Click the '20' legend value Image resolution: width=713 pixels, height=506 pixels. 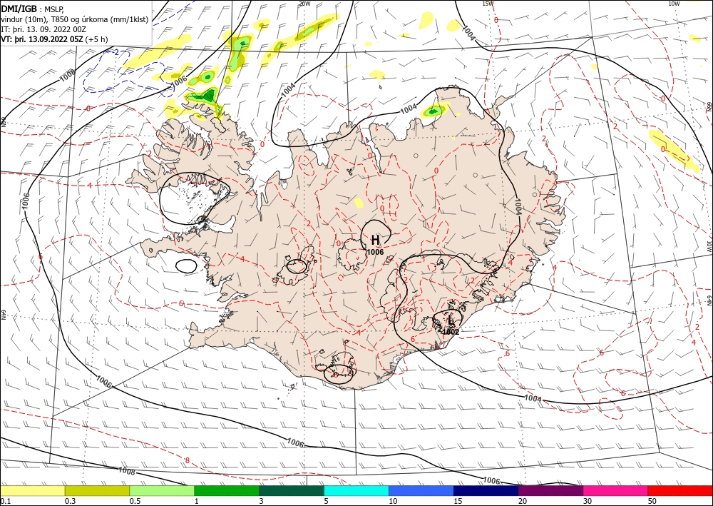coord(523,501)
